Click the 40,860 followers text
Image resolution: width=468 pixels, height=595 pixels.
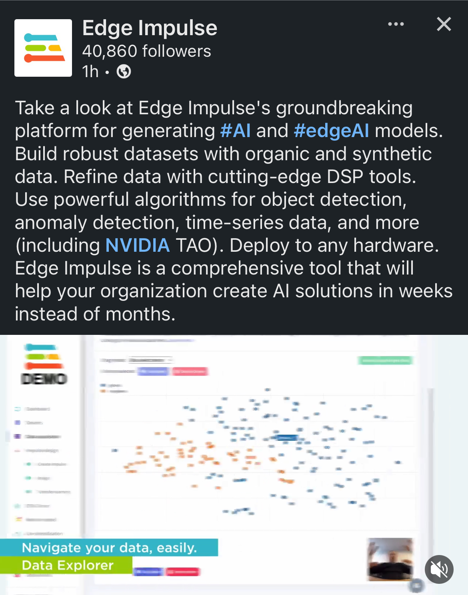pyautogui.click(x=146, y=51)
